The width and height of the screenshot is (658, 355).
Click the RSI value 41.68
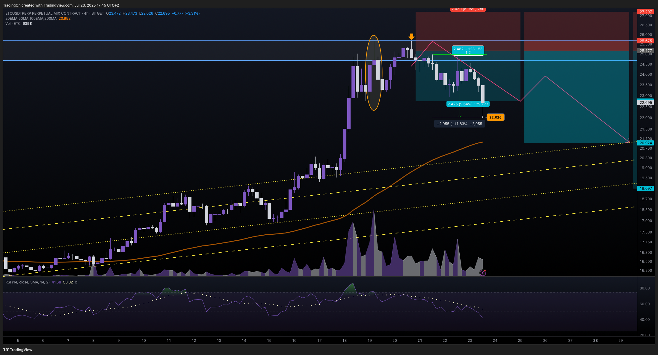[x=56, y=282]
